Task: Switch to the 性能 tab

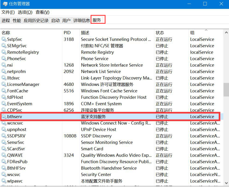Action: (x=17, y=20)
